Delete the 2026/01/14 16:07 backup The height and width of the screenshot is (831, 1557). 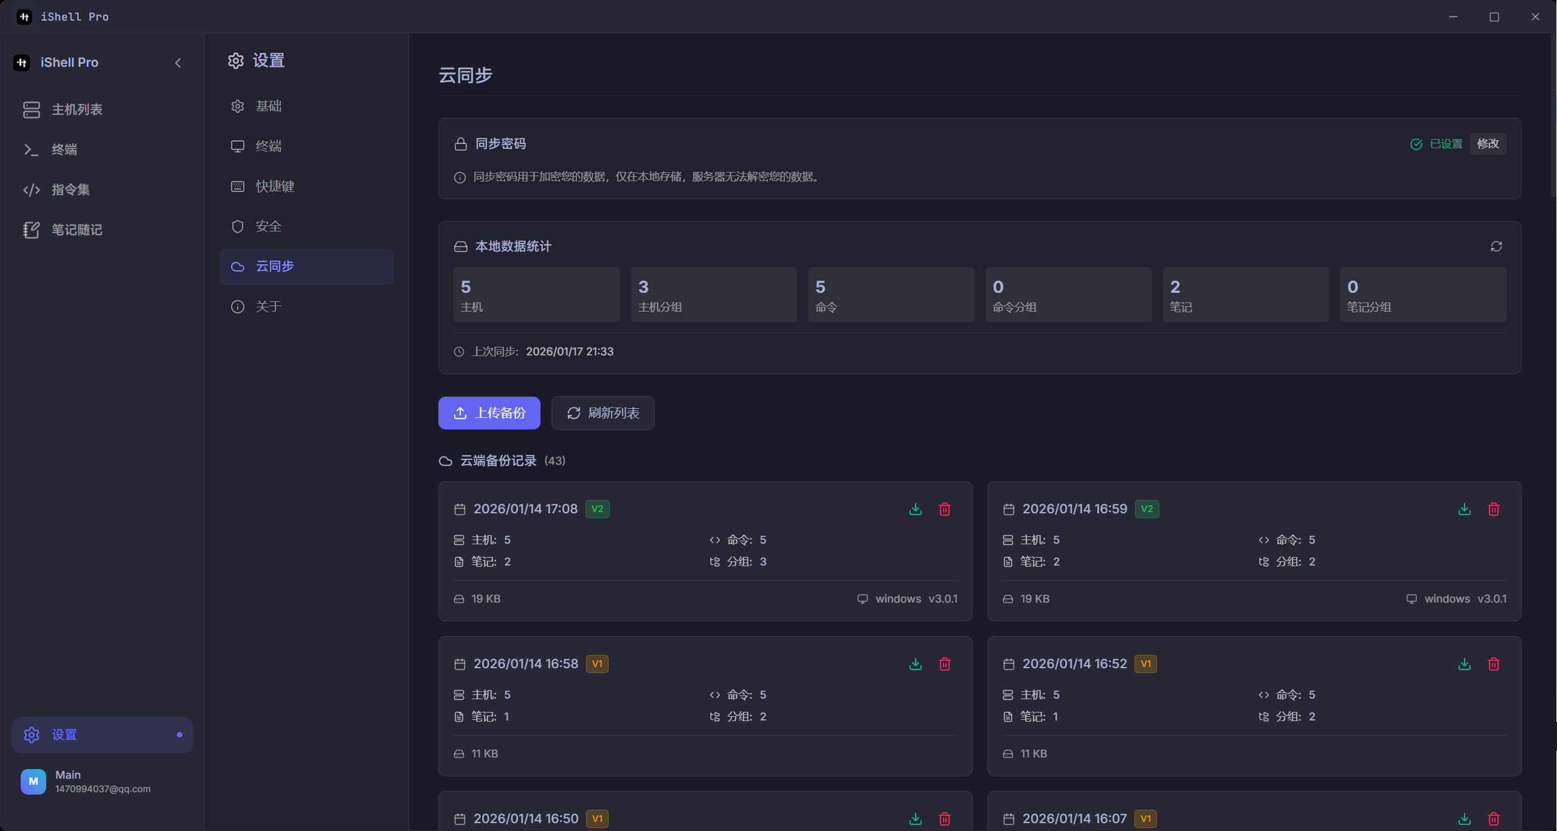click(1494, 819)
